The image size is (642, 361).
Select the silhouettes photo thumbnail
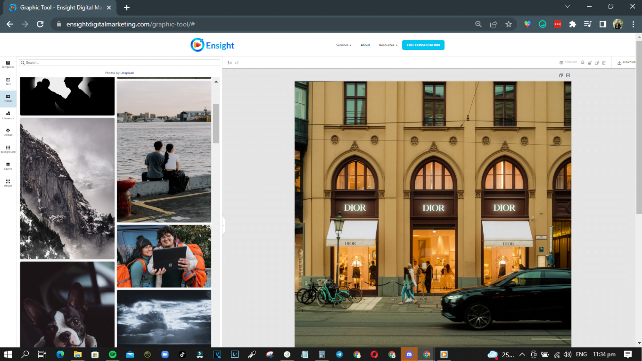point(67,96)
